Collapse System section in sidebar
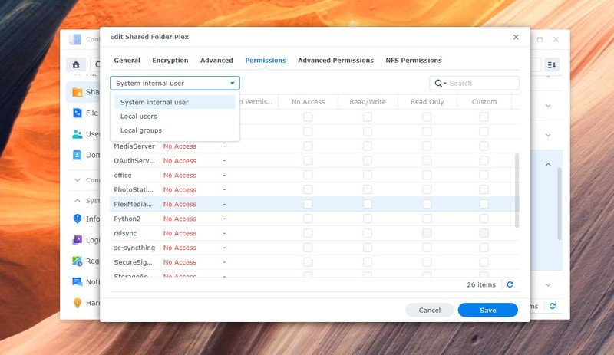 pos(78,200)
